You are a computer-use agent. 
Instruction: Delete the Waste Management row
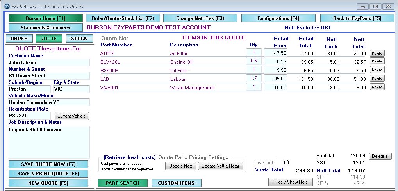click(377, 87)
